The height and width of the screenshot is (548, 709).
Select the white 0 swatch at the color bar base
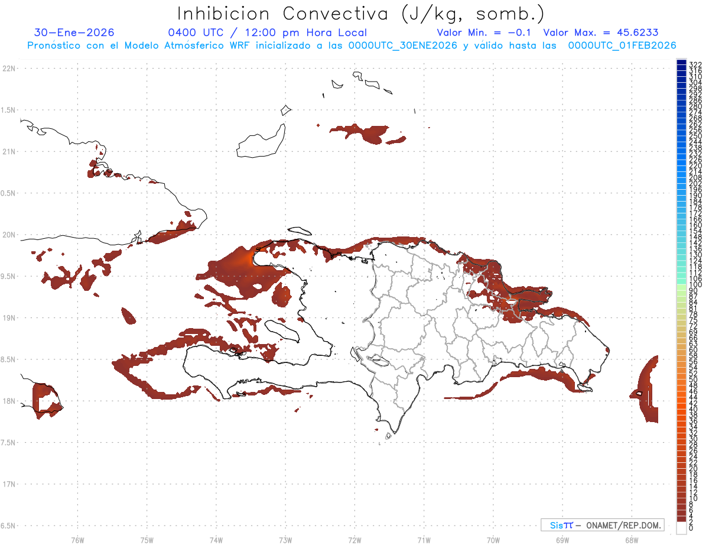(681, 528)
